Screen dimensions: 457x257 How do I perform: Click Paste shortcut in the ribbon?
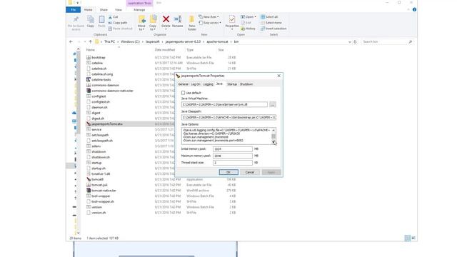coord(120,29)
